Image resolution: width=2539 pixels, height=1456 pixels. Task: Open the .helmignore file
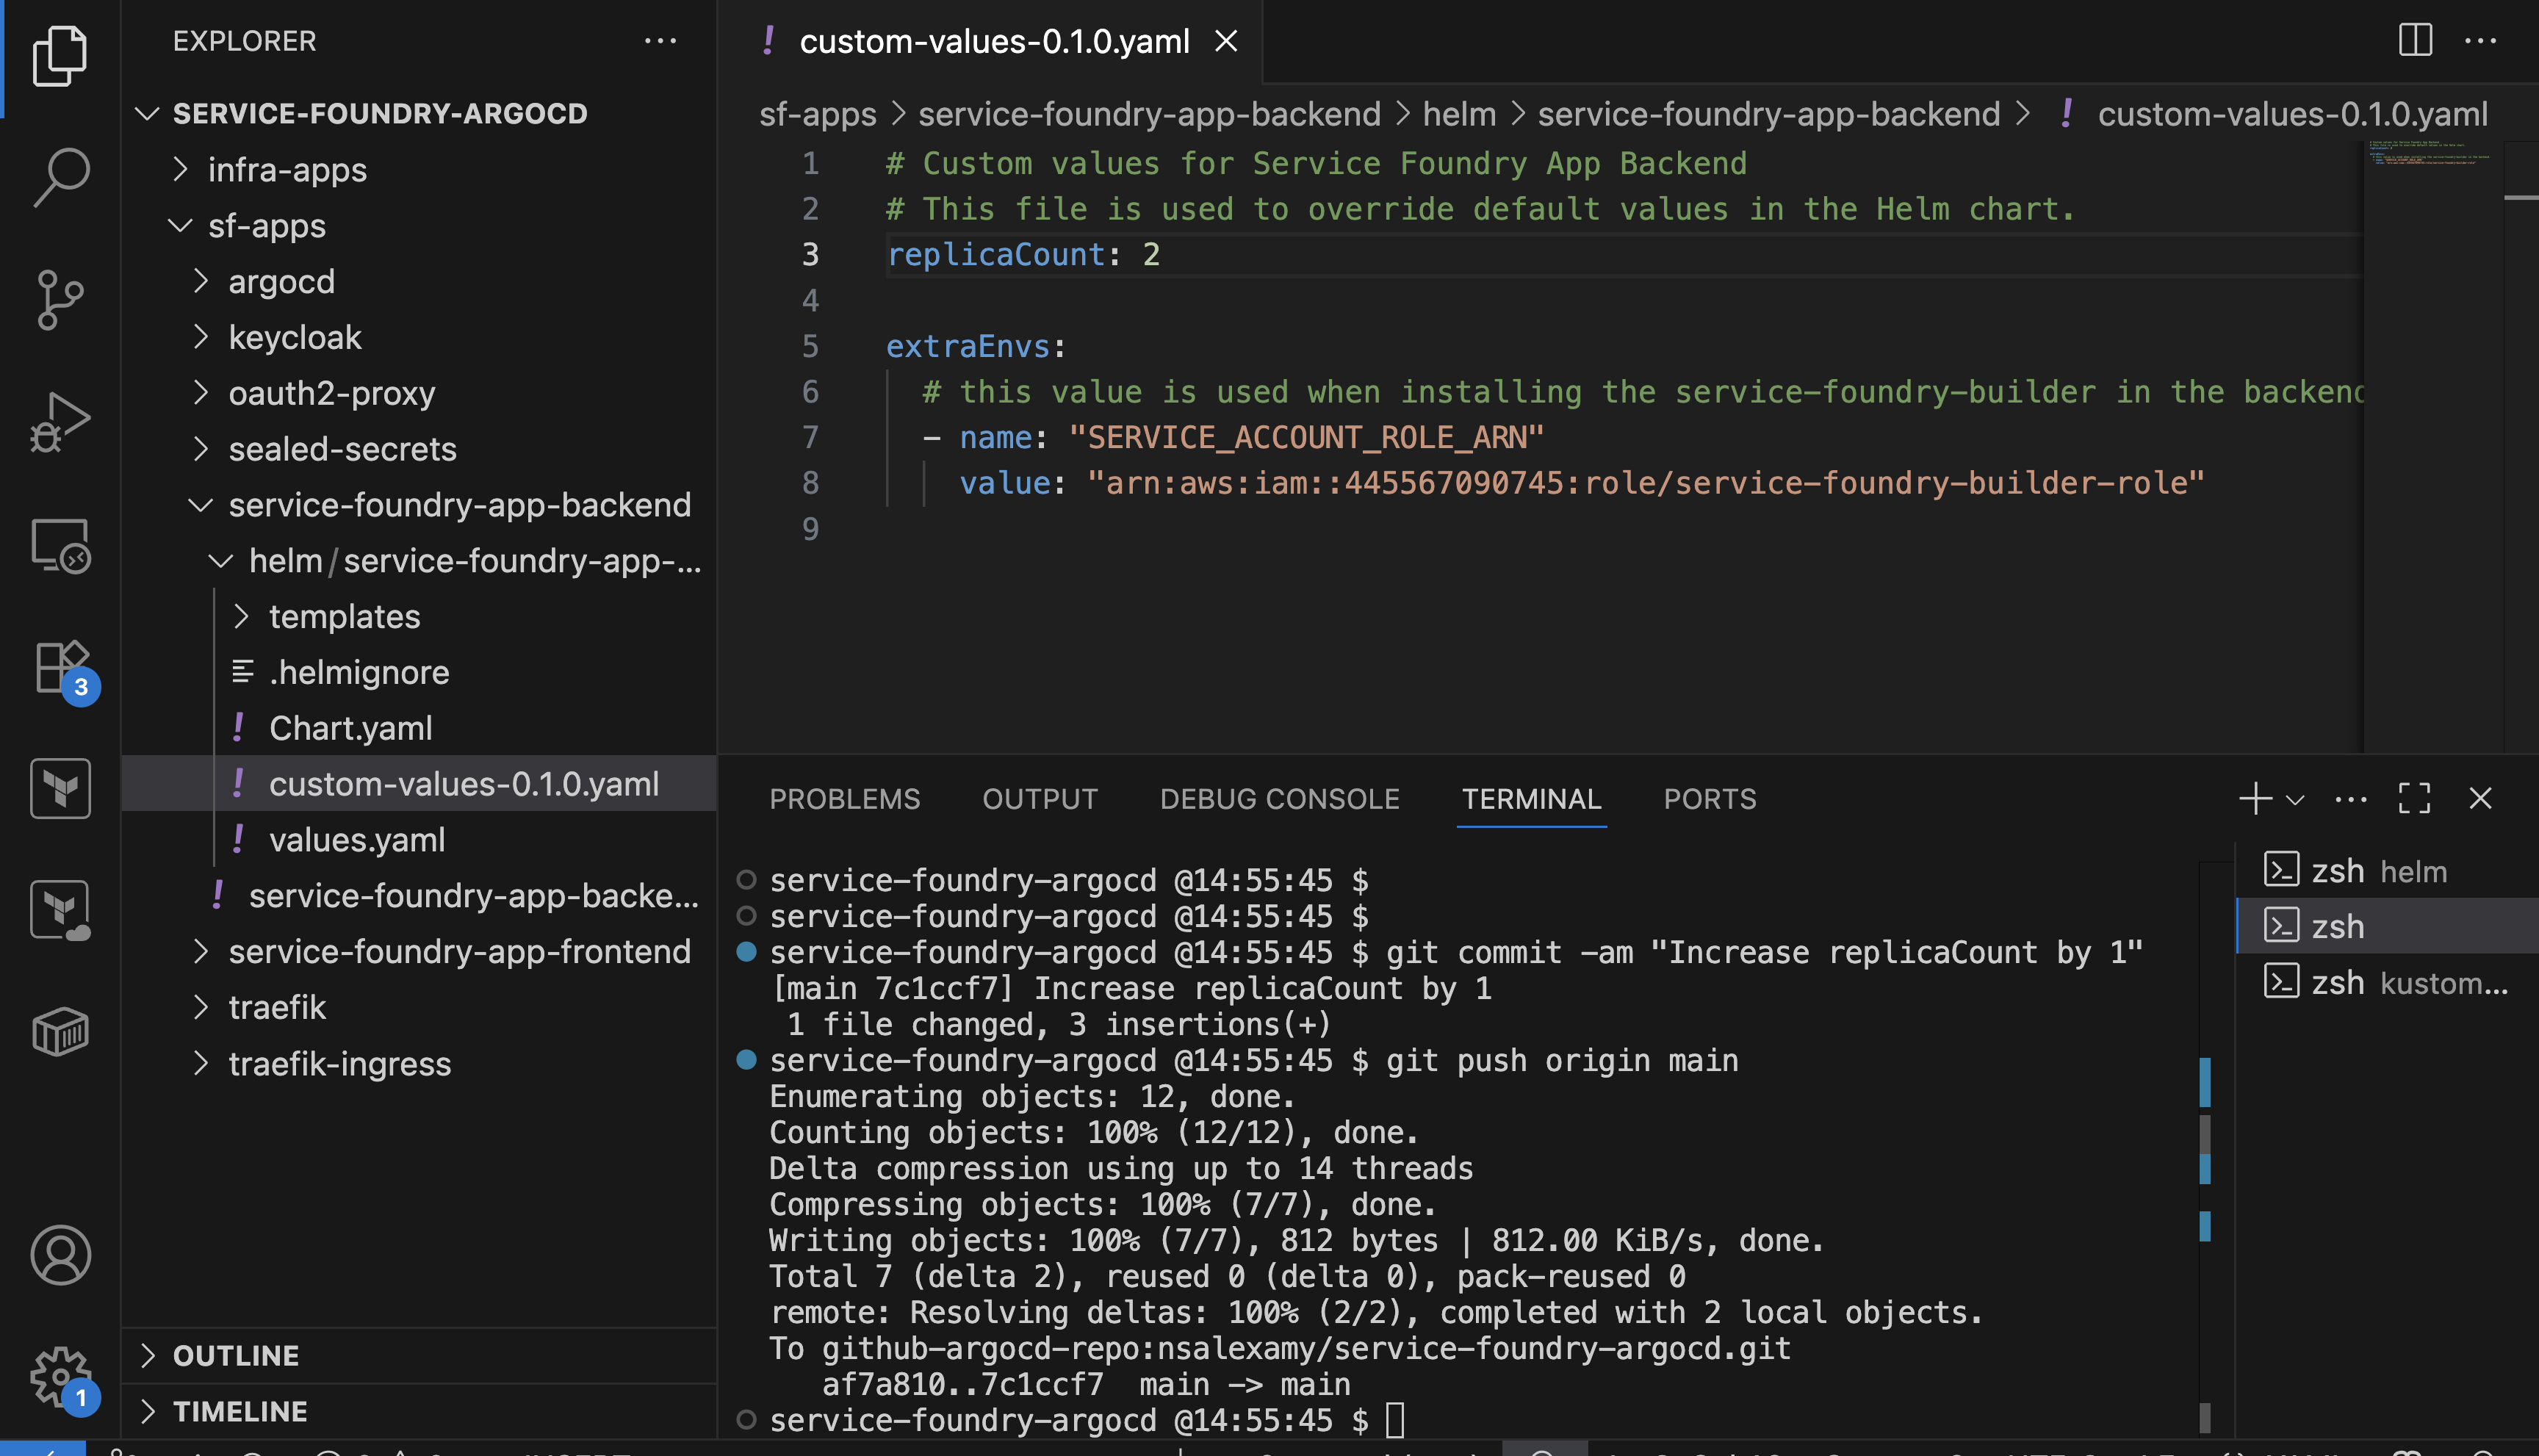point(419,672)
